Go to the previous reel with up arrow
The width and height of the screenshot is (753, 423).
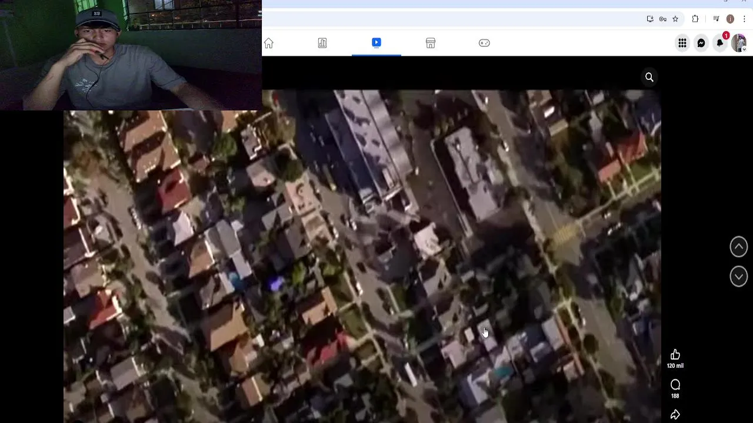pyautogui.click(x=739, y=247)
